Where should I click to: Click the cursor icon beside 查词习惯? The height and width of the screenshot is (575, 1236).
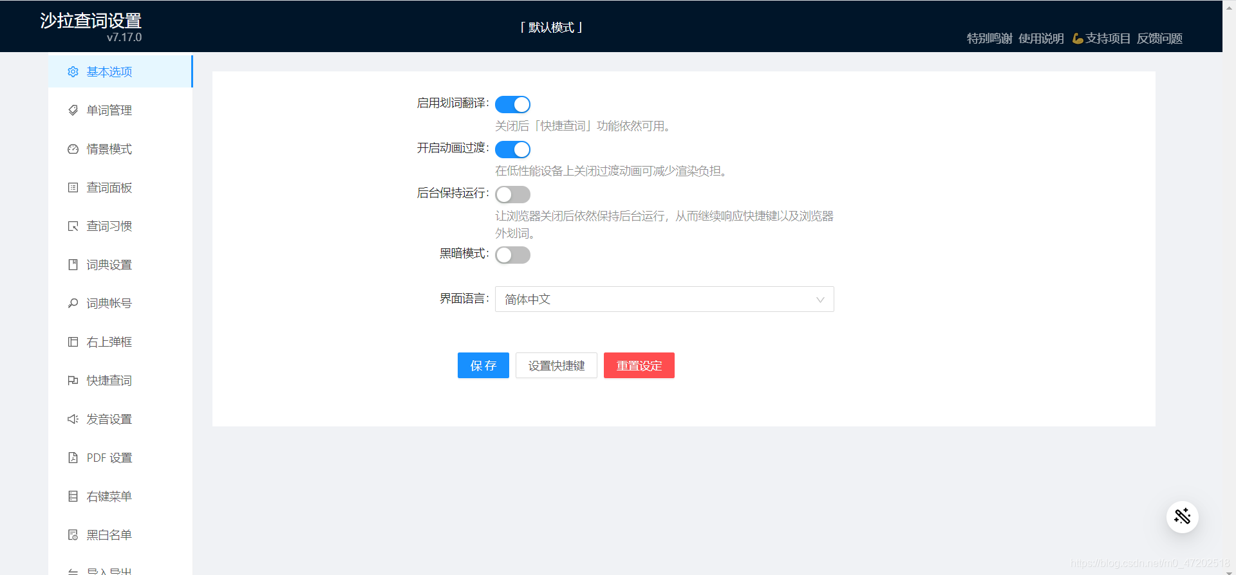pyautogui.click(x=73, y=226)
